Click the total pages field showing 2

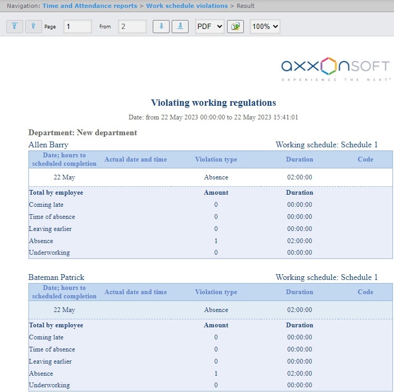[132, 27]
